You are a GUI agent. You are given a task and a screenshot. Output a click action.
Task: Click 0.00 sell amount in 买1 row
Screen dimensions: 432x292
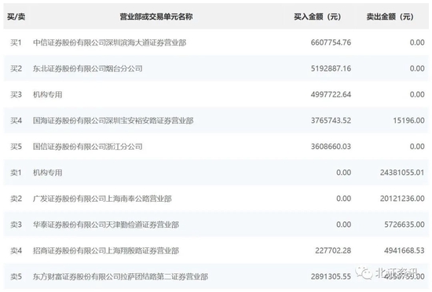(417, 42)
